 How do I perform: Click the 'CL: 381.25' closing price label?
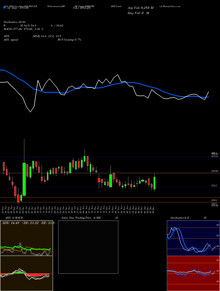click(82, 8)
